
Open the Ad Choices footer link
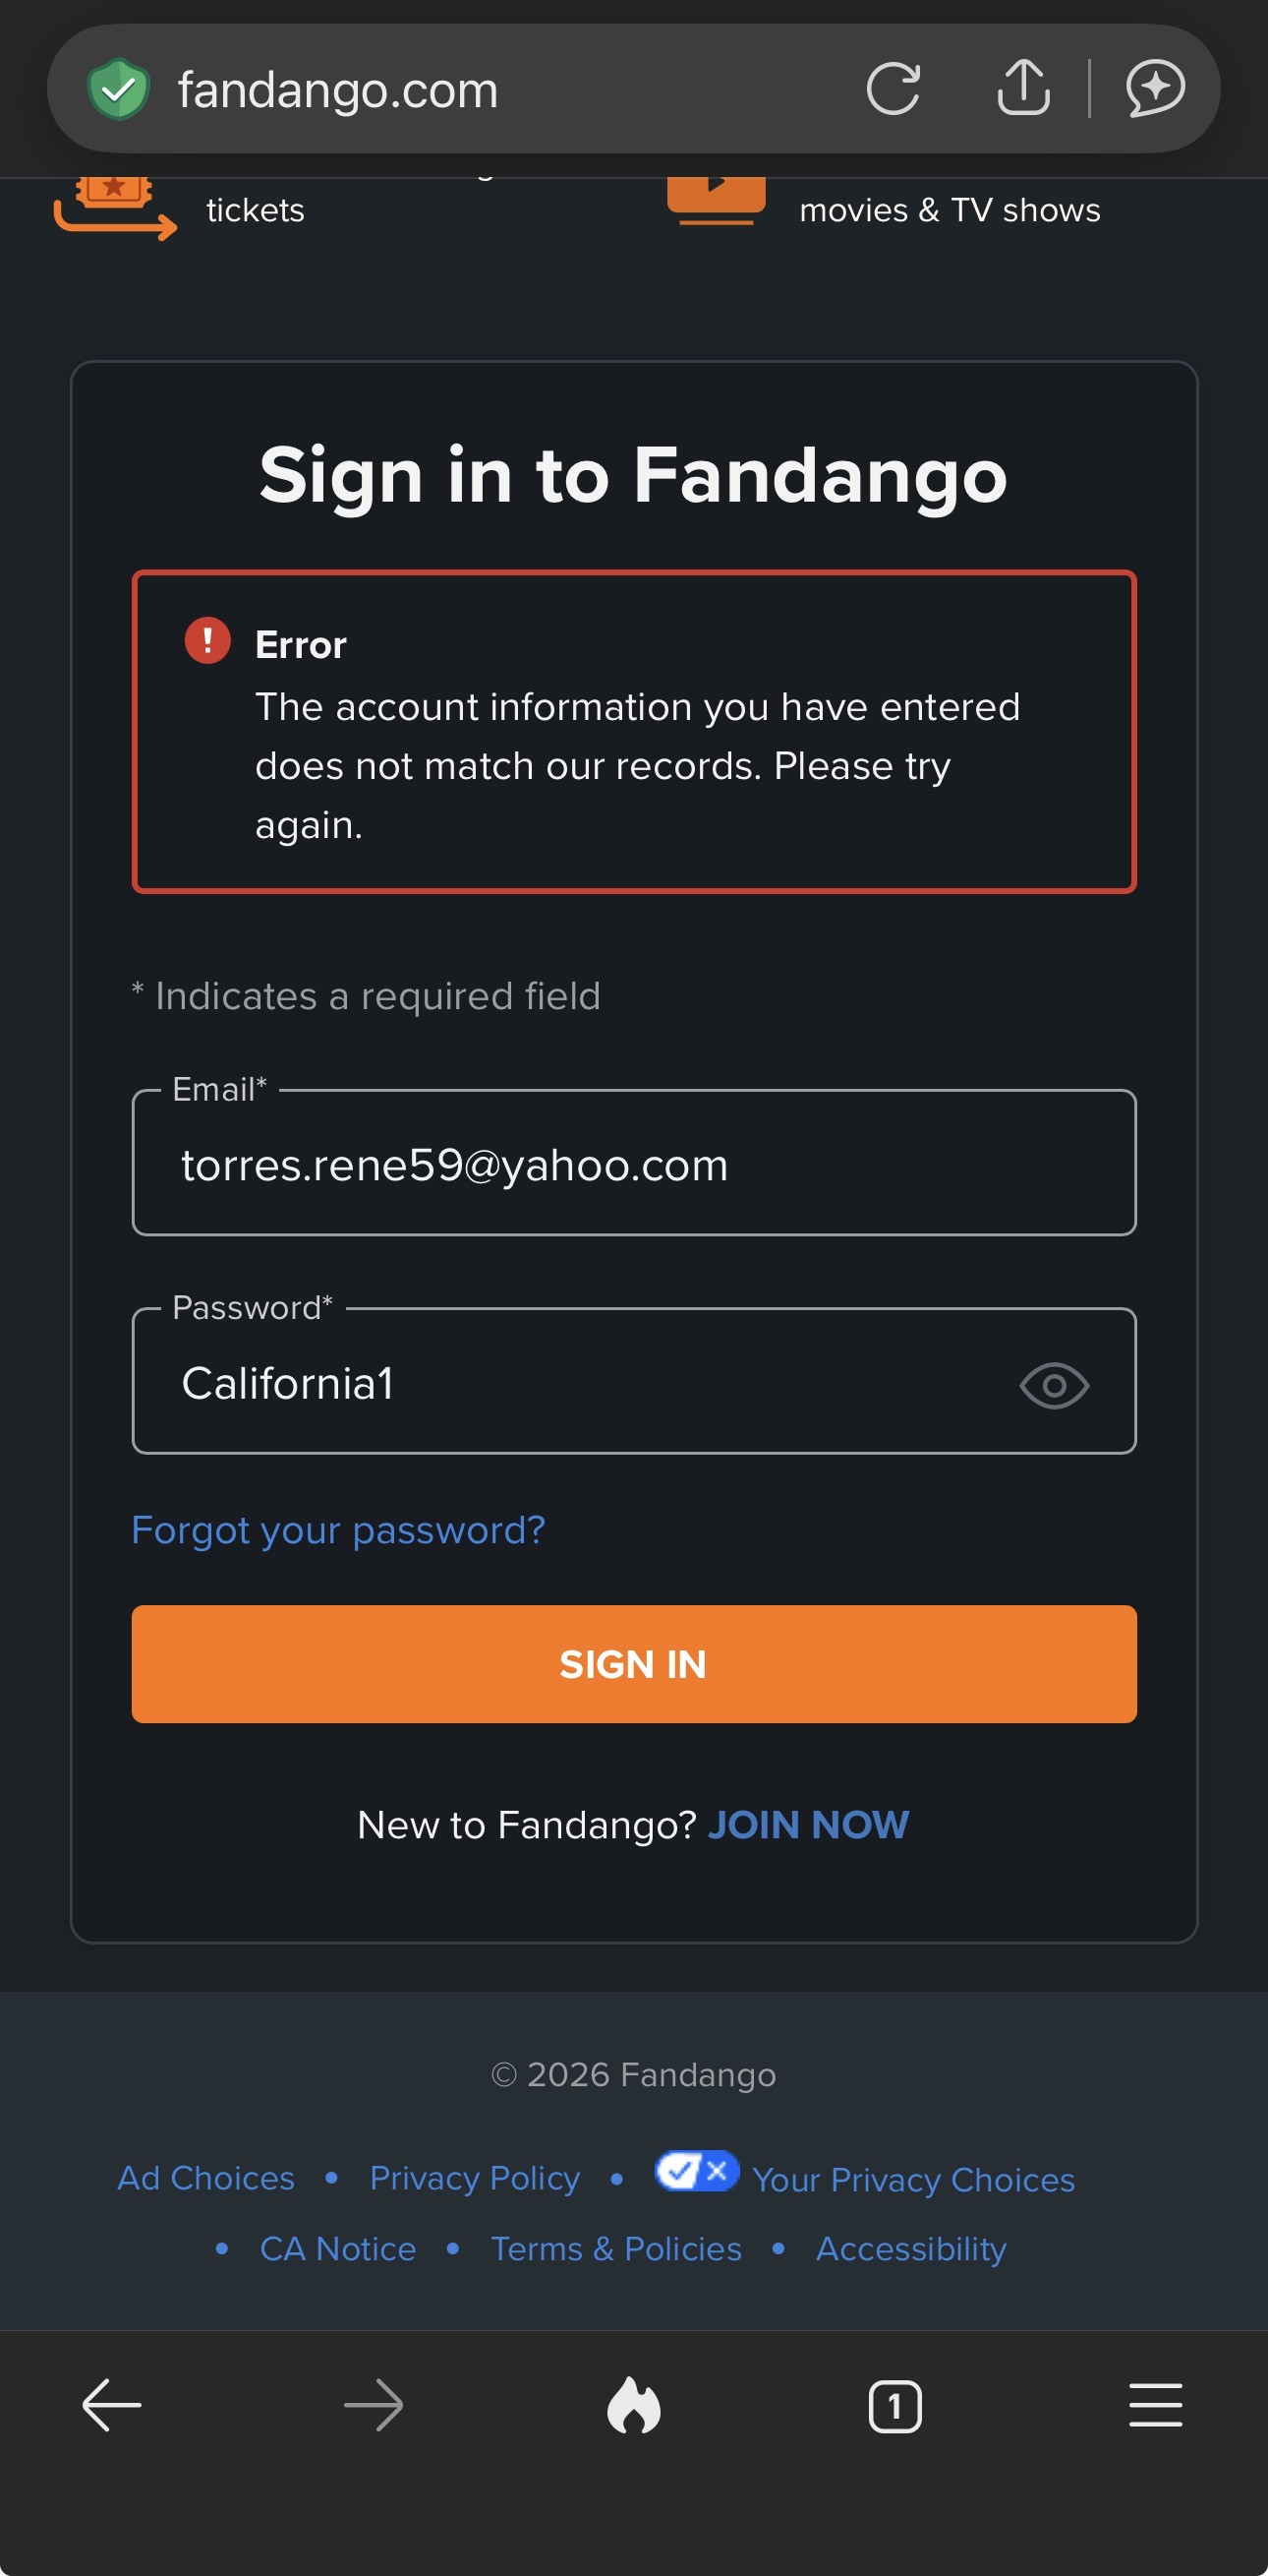tap(205, 2178)
